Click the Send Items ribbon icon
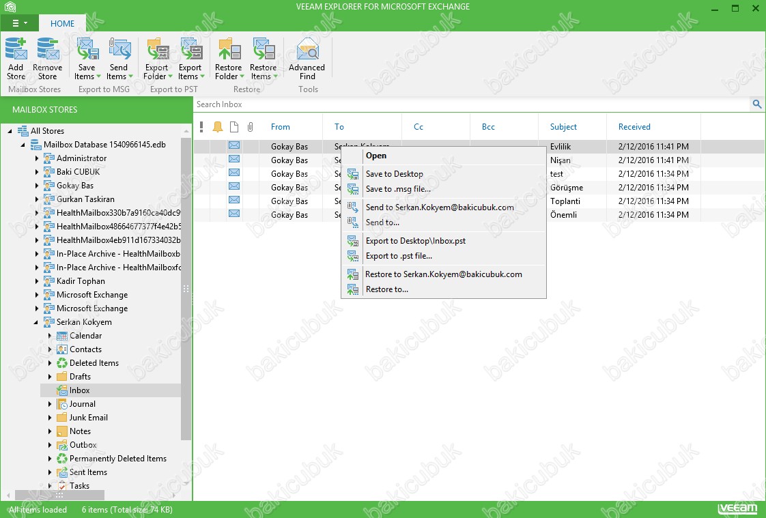 (119, 49)
